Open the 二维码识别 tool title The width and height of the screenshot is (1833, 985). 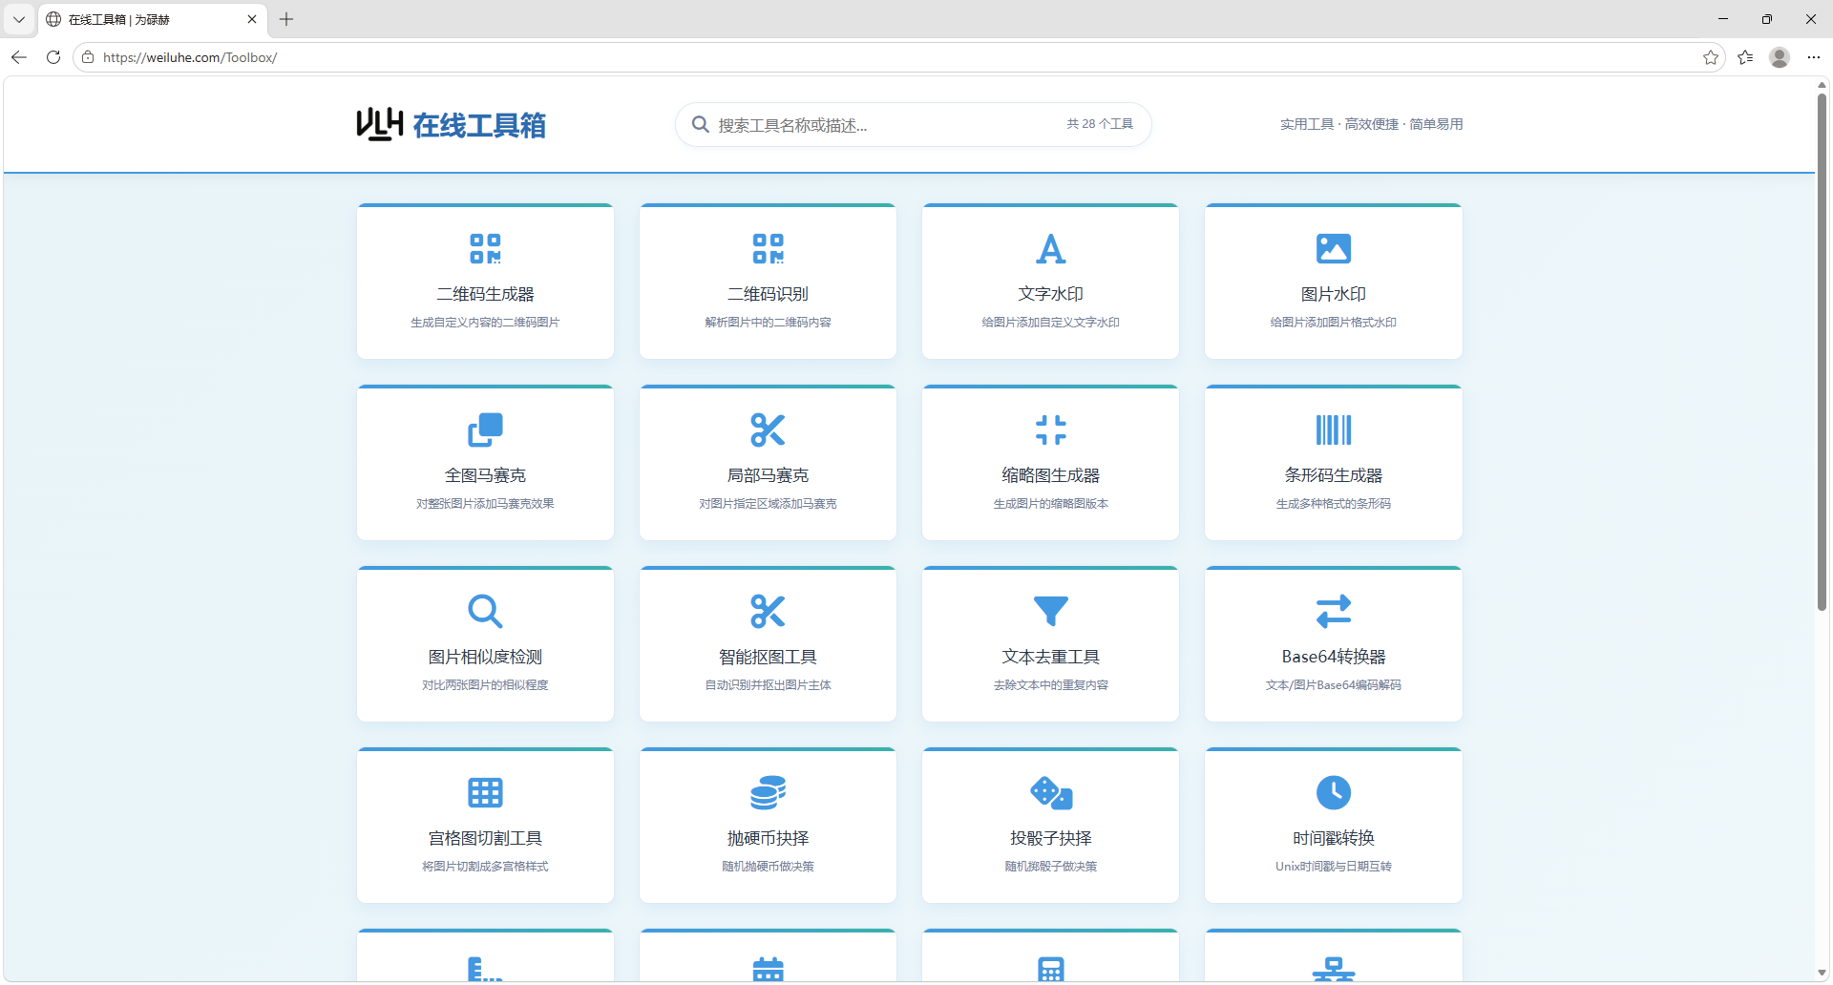(x=768, y=294)
